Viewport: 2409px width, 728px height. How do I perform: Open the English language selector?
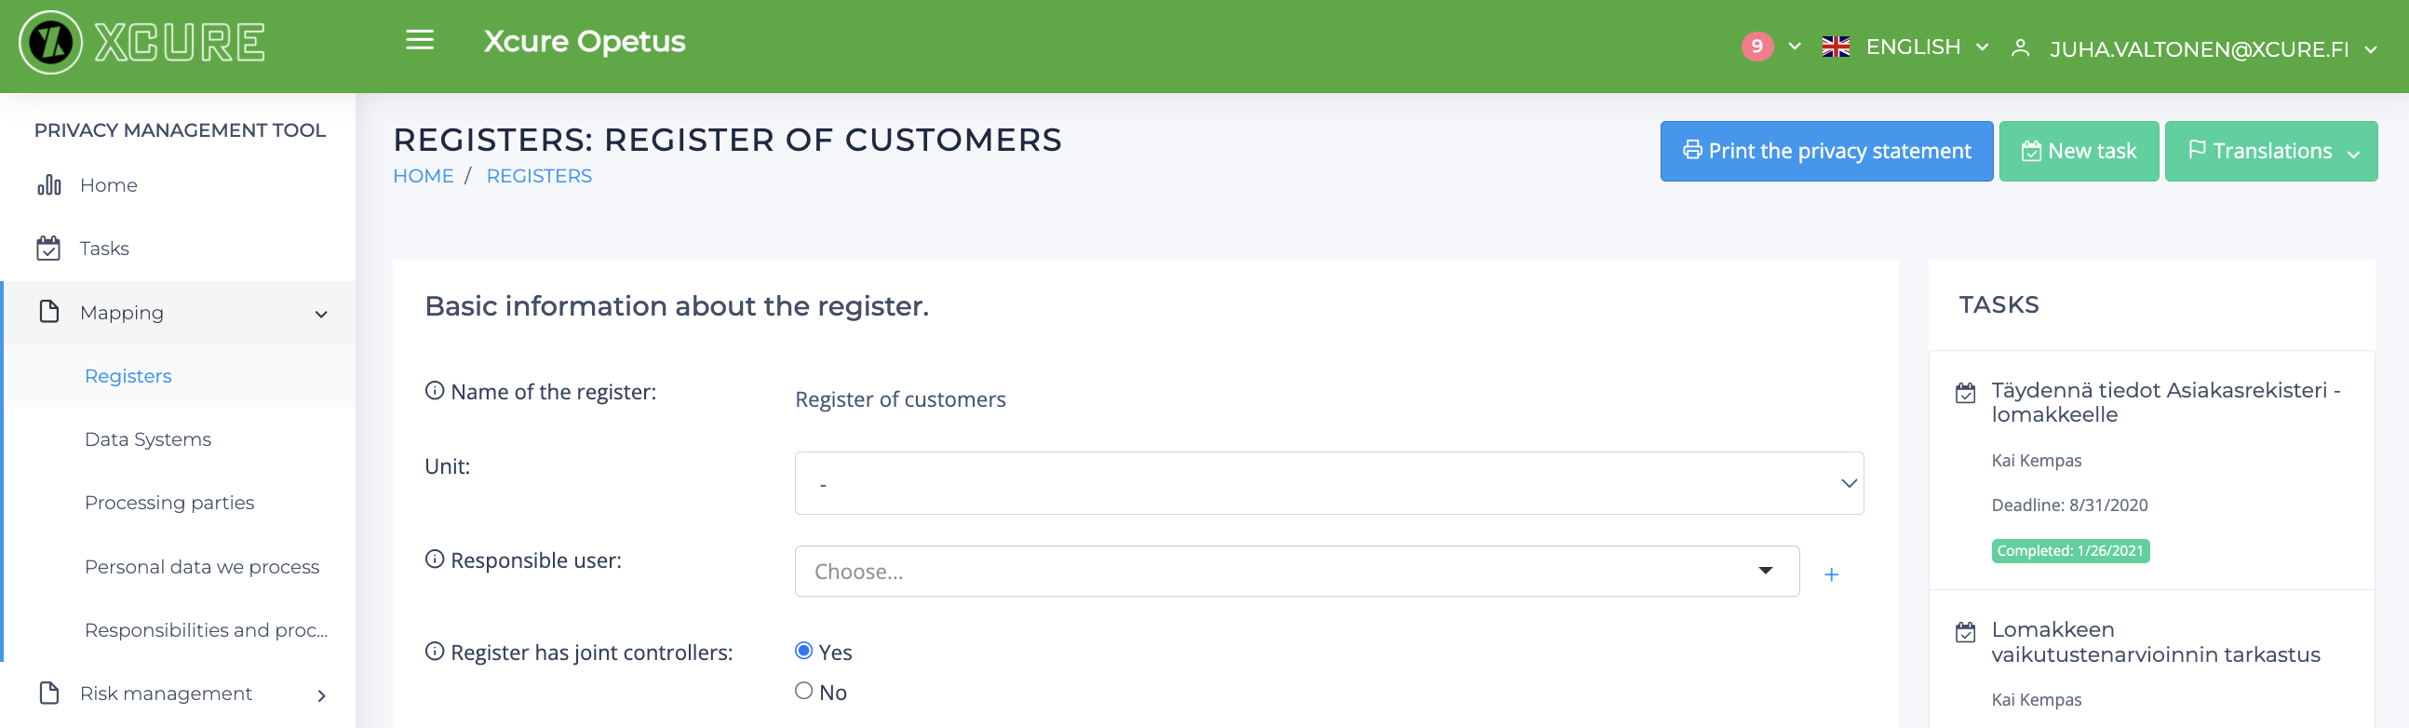1904,47
